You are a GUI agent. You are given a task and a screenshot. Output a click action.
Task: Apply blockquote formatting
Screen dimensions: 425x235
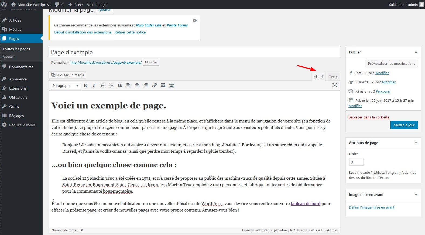[120, 85]
